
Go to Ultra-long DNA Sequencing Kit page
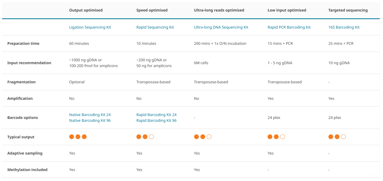pos(221,27)
